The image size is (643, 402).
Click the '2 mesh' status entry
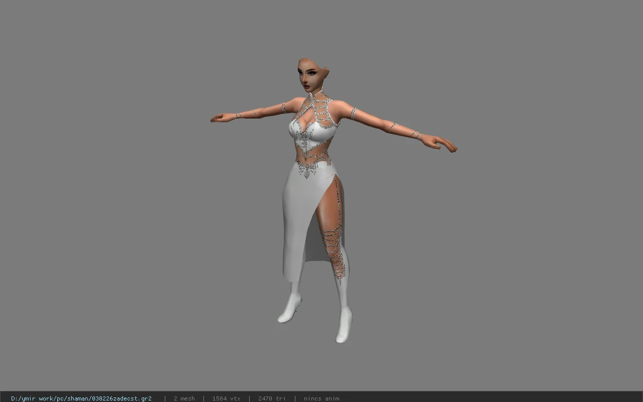click(184, 398)
